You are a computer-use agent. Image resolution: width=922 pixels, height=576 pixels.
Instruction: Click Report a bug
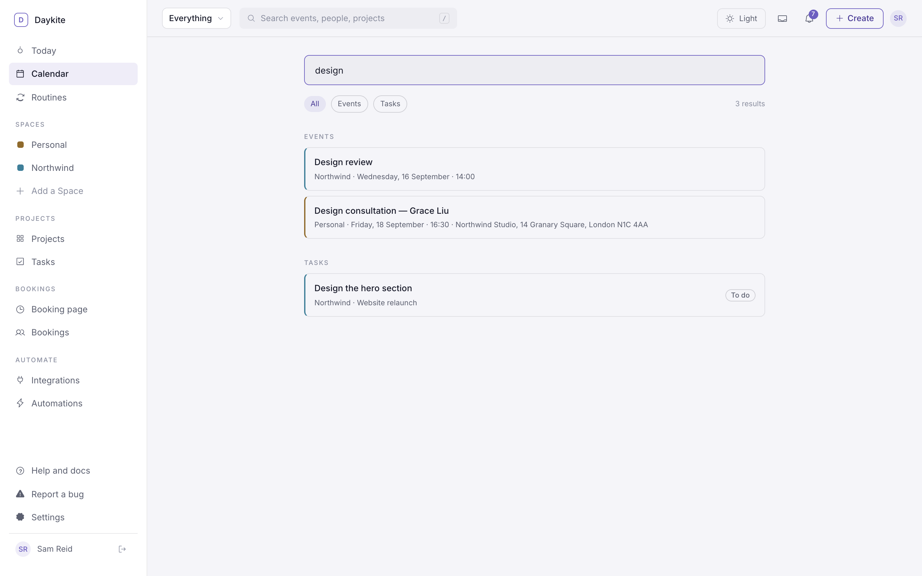pyautogui.click(x=73, y=494)
